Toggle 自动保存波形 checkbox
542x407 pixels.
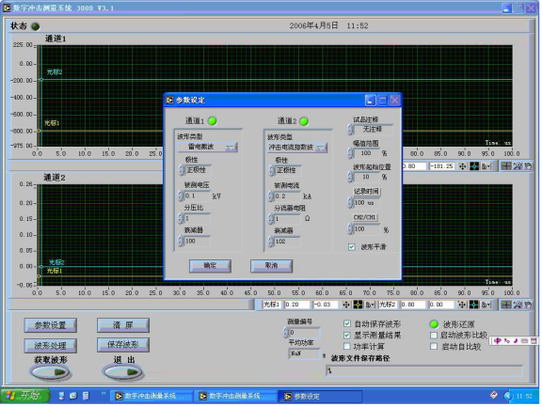pos(347,323)
